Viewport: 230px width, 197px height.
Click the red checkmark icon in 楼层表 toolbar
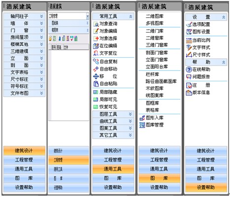coord(72,38)
